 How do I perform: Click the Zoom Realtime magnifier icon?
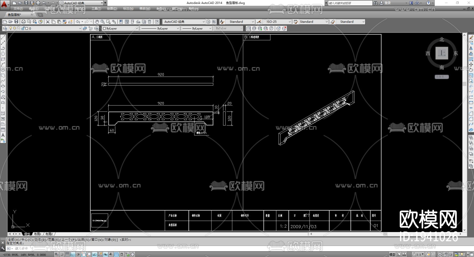(102, 22)
